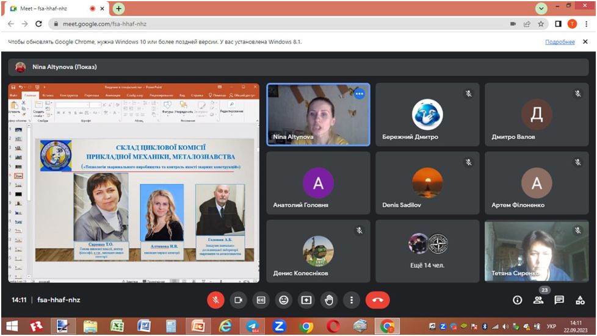The width and height of the screenshot is (597, 336).
Task: Open Zoom from the taskbar
Action: (x=279, y=326)
